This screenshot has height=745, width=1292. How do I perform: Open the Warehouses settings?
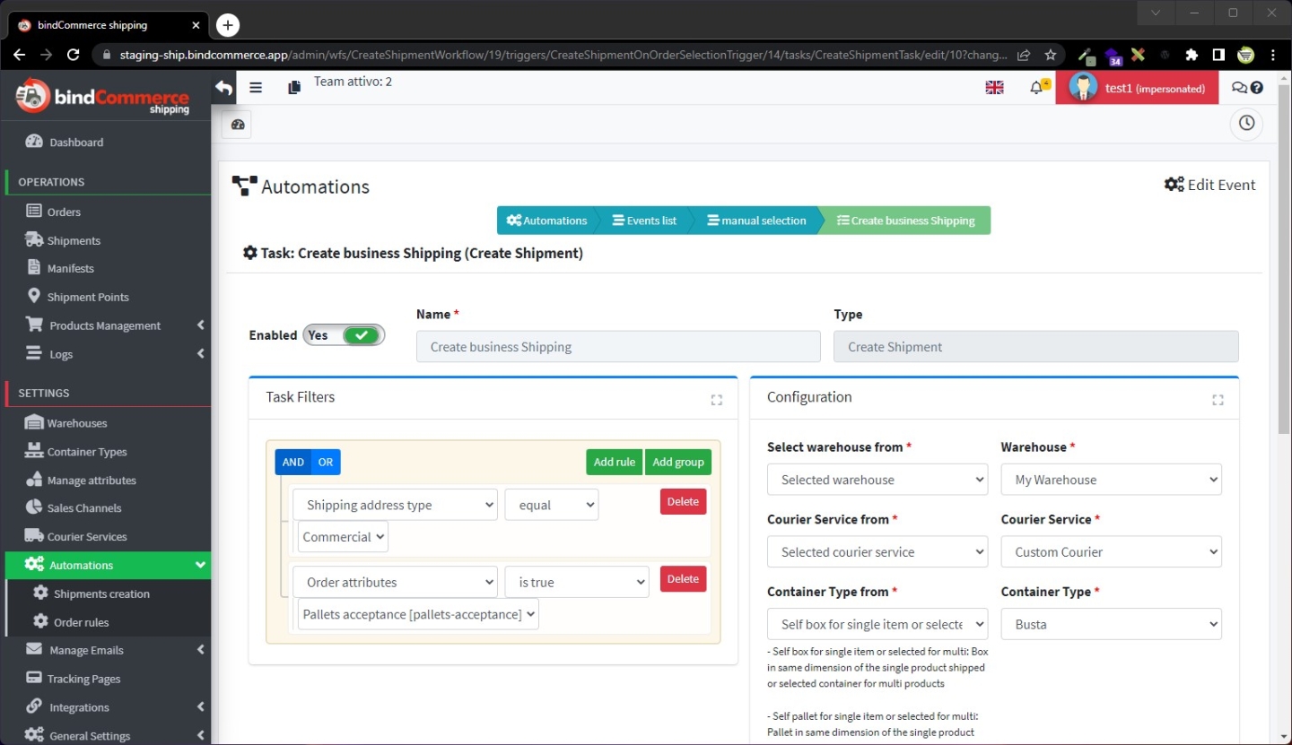(x=76, y=422)
